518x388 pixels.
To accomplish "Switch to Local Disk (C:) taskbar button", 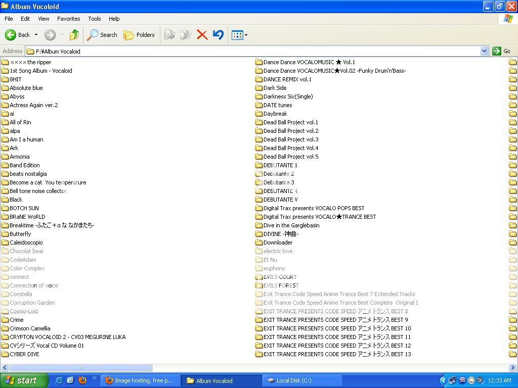I will 302,380.
